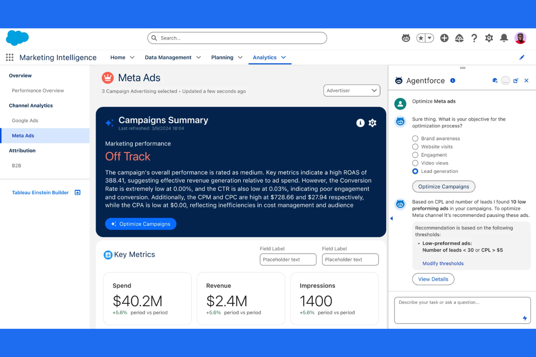This screenshot has width=536, height=357.
Task: Click the Overview sidebar heading
Action: pyautogui.click(x=20, y=76)
